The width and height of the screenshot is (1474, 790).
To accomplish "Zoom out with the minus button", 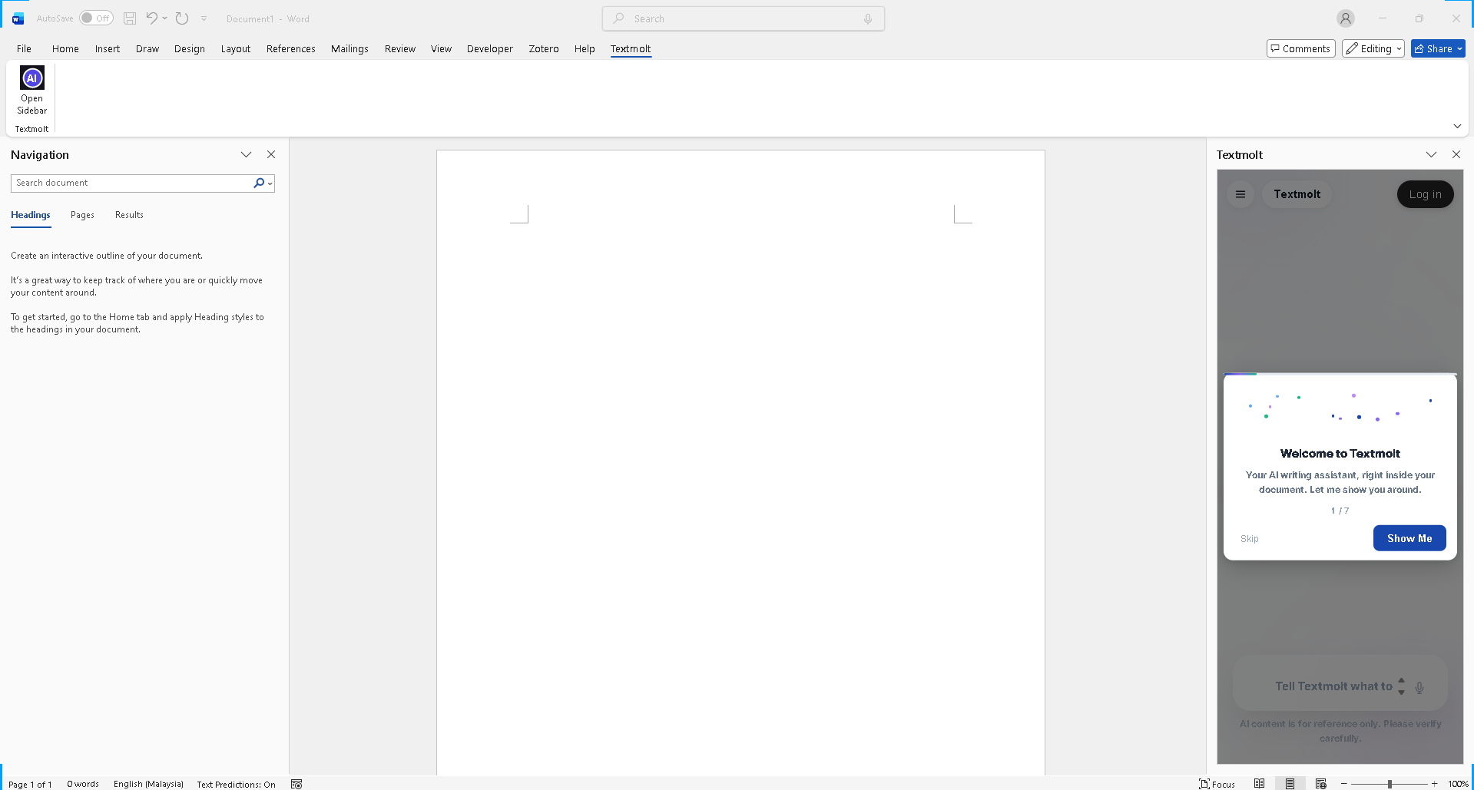I will click(x=1343, y=784).
